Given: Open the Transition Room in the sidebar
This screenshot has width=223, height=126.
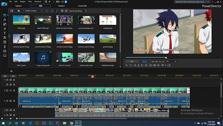Looking at the screenshot, I should point(5,38).
